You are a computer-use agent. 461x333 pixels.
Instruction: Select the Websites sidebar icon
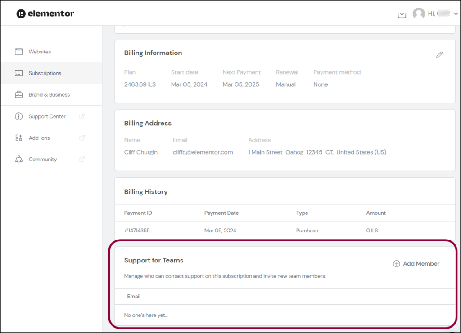coord(18,52)
